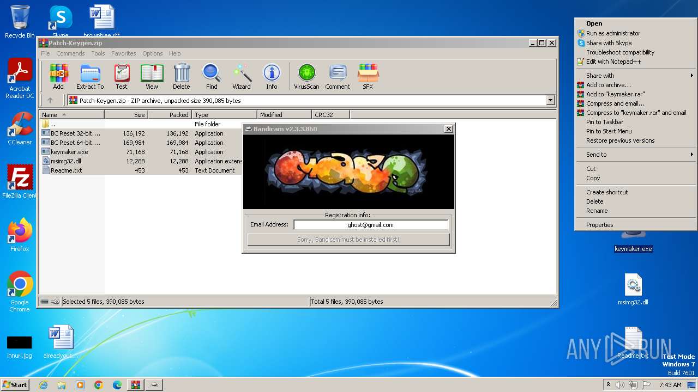Sort by the Packed column header

[x=170, y=114]
